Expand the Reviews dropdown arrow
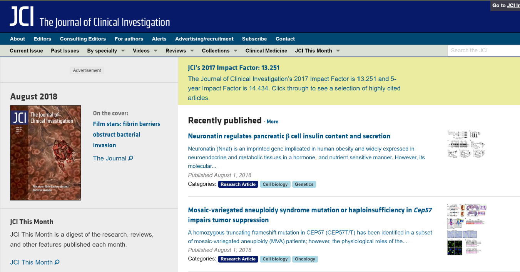Viewport: 520px width, 272px height. tap(192, 50)
